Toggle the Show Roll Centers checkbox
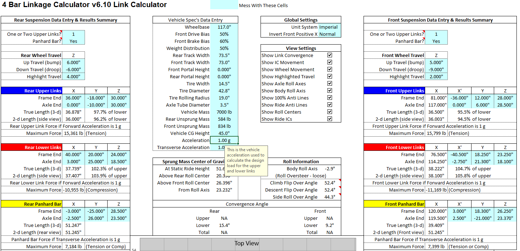This screenshot has width=520, height=251. pos(330,112)
